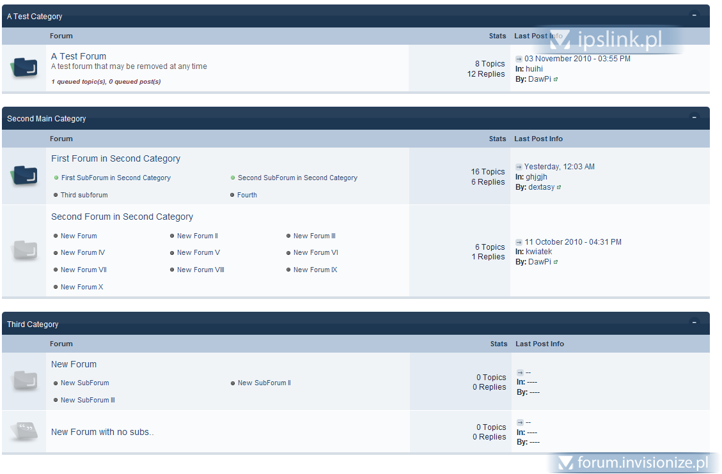Click the A Test Forum folder icon

[x=24, y=67]
